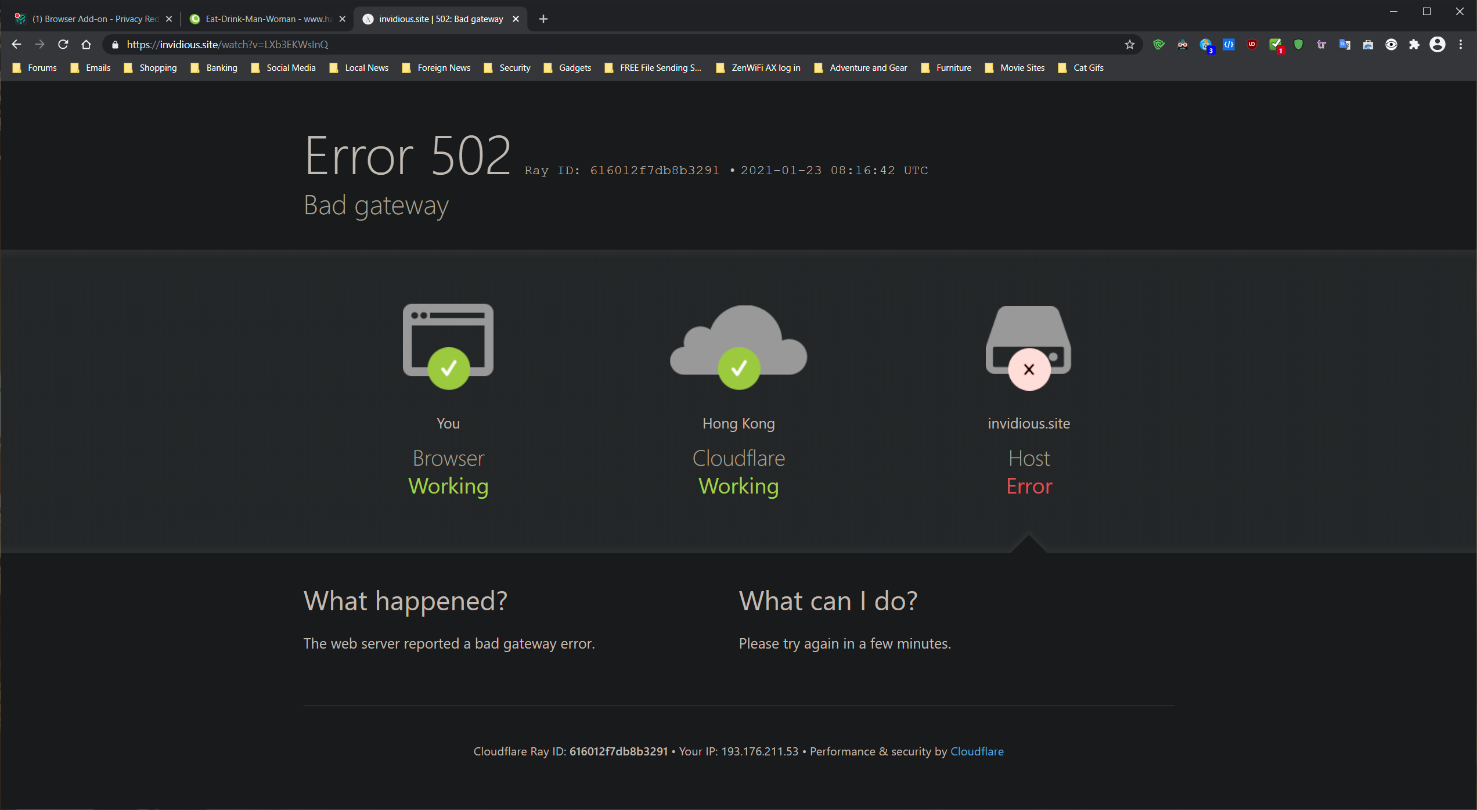Click the Cloudflare link in footer

click(977, 751)
